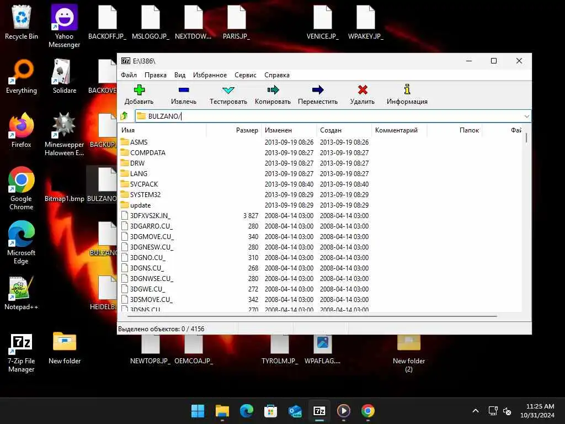
Task: Click the Minesweeper Halloween desktop icon
Action: (64, 135)
